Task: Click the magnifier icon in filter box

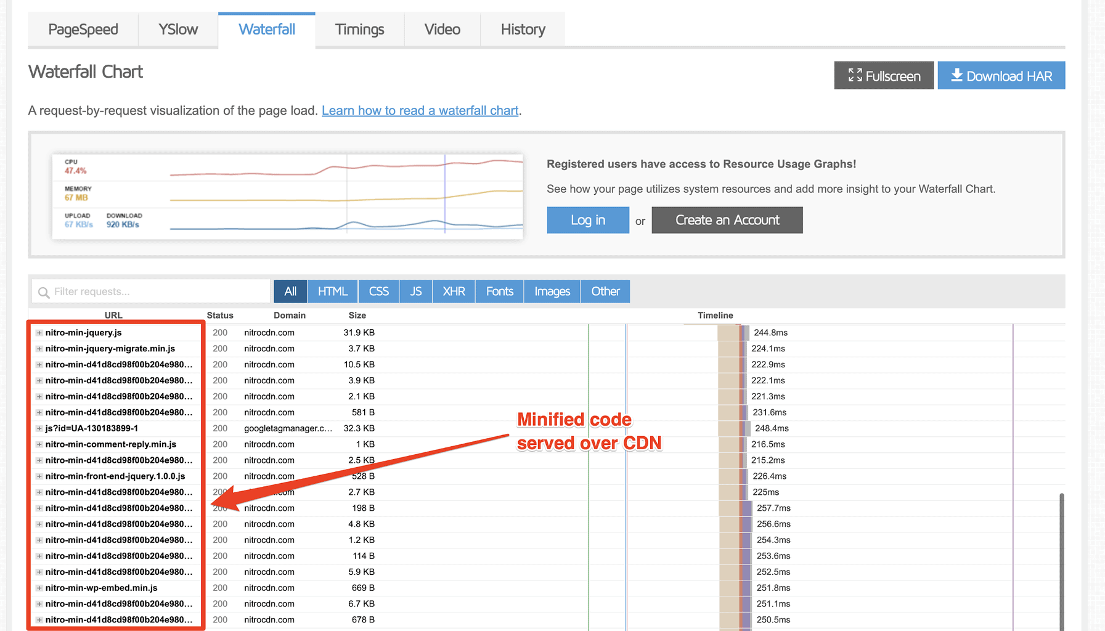Action: coord(44,292)
